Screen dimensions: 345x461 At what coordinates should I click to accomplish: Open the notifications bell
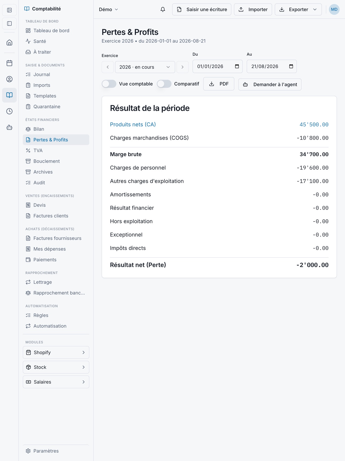[x=163, y=9]
